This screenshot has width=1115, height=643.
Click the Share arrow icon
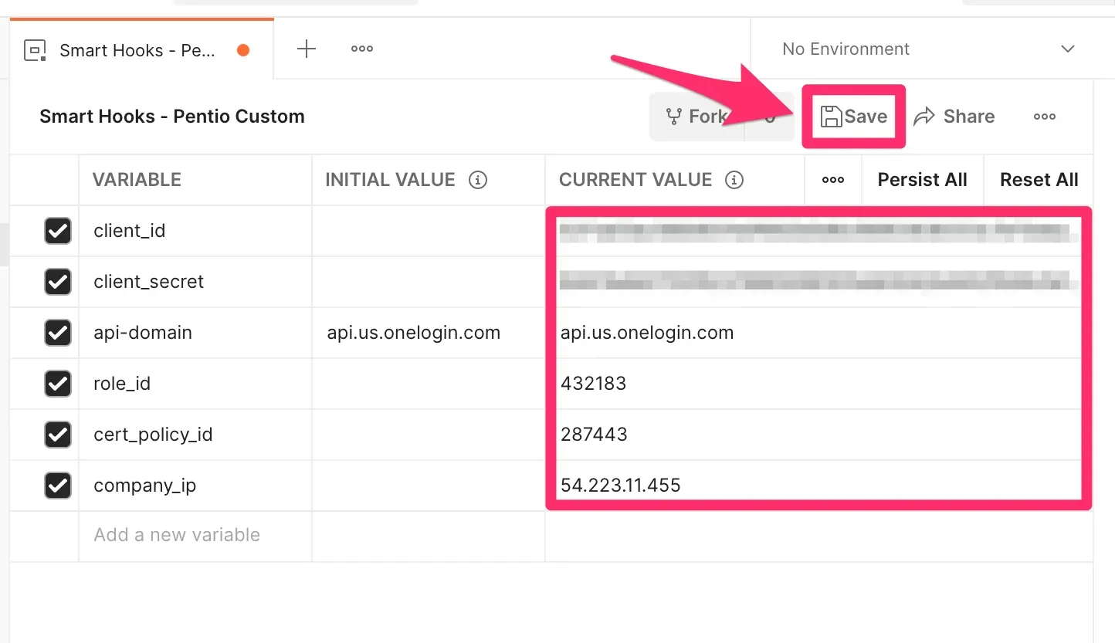point(924,117)
